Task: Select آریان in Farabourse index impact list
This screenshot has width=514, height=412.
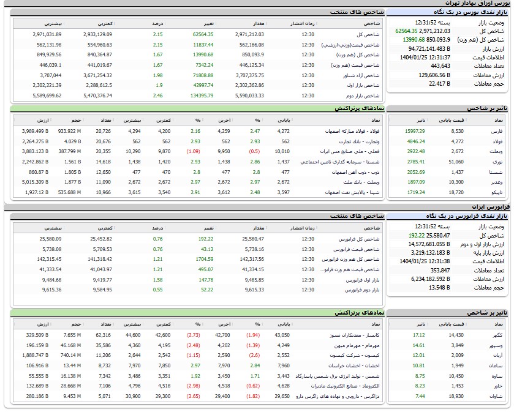Action: click(497, 355)
